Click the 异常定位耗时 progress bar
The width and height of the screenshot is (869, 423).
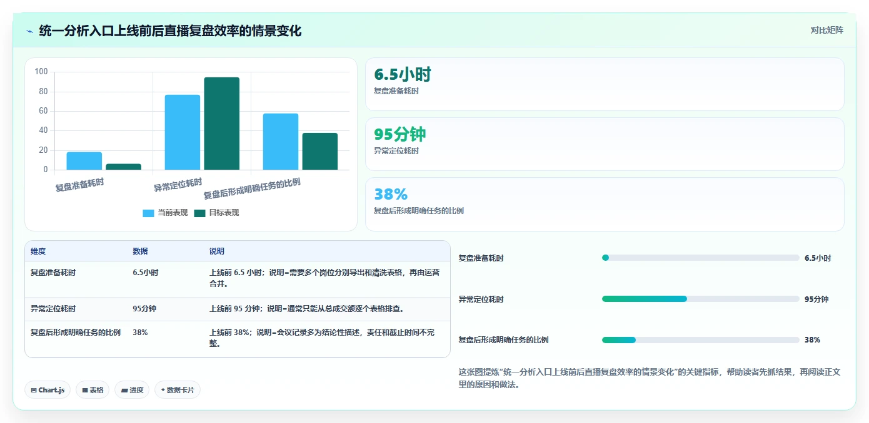click(x=701, y=299)
